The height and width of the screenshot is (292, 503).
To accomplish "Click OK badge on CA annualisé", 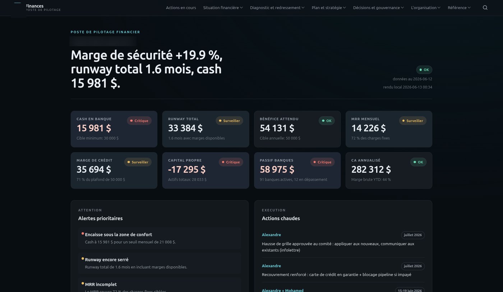I will (418, 162).
